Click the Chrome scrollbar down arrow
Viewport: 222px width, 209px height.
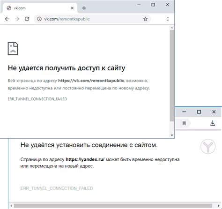(x=172, y=135)
